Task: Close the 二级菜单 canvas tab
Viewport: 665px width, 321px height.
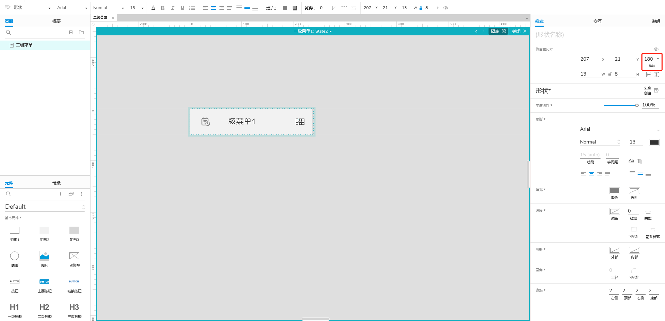Action: (113, 18)
